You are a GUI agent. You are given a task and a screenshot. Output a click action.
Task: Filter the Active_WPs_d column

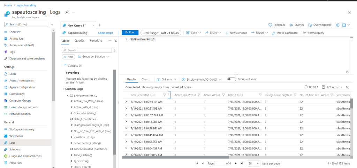(223, 95)
